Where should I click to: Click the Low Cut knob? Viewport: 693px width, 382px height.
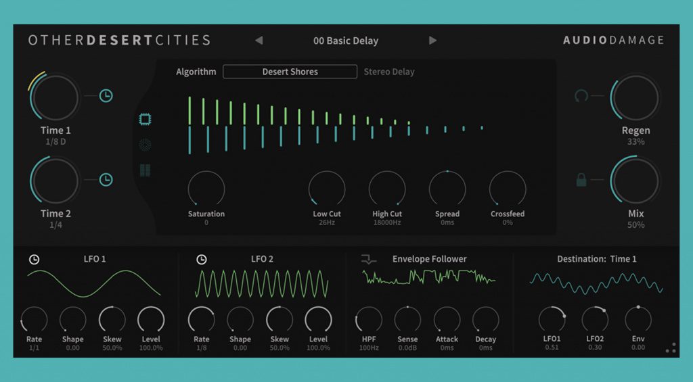327,189
